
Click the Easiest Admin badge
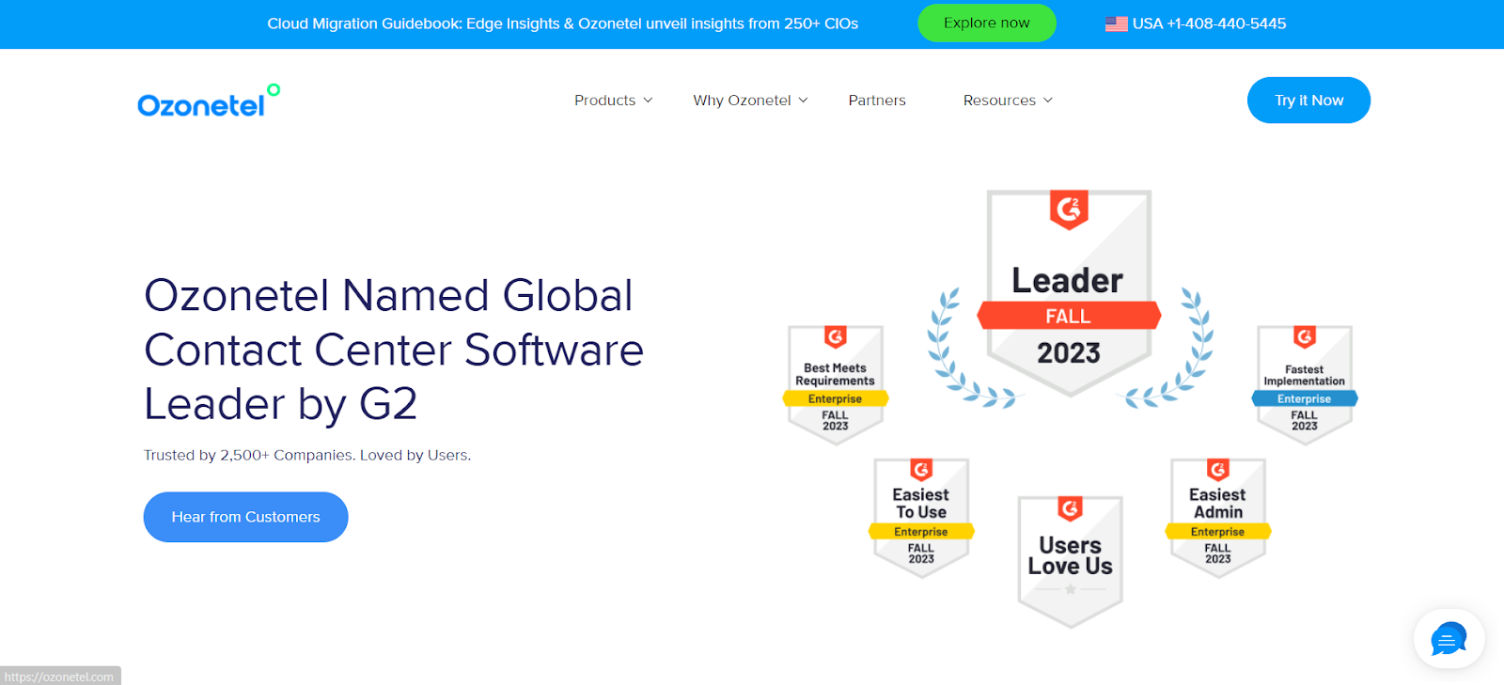(x=1217, y=517)
